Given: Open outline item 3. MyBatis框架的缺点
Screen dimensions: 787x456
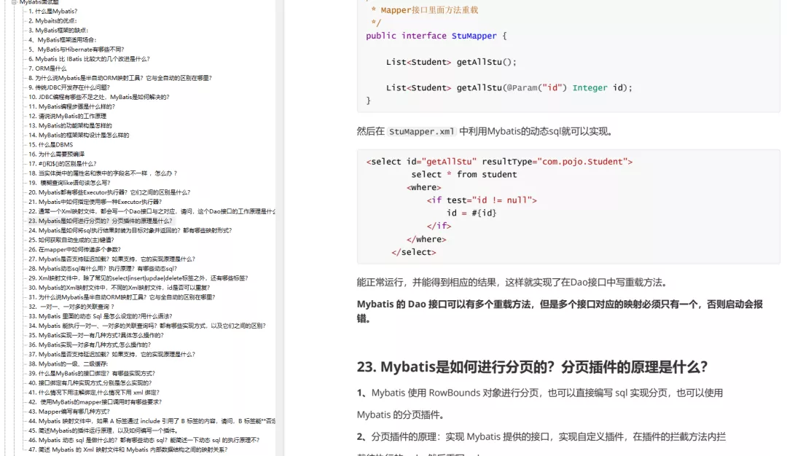Looking at the screenshot, I should [x=58, y=30].
